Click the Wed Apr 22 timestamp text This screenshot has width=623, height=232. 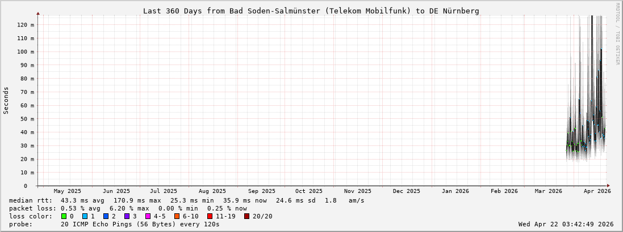click(x=566, y=224)
